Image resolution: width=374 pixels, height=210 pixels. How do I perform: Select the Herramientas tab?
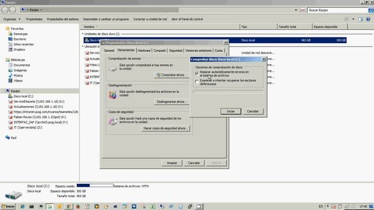pyautogui.click(x=126, y=50)
